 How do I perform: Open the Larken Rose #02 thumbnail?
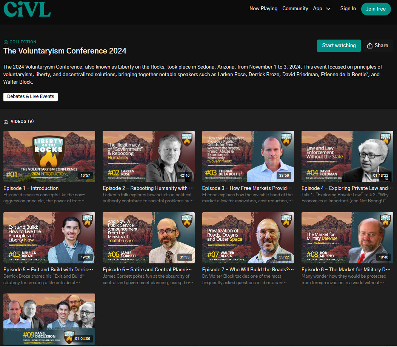click(x=149, y=156)
